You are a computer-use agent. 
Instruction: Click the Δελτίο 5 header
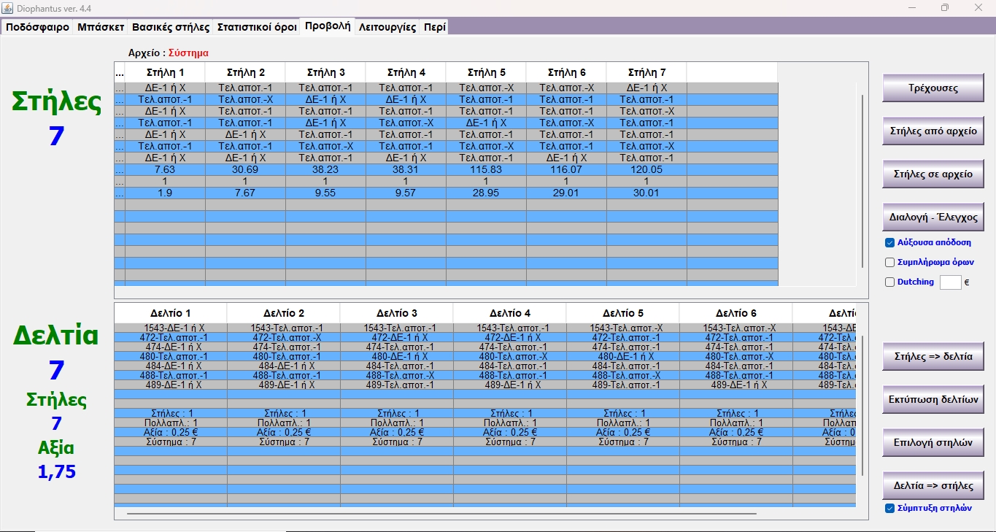[x=622, y=313]
